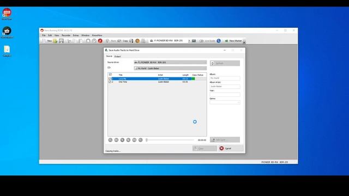
Task: Click the playback button immediately right of Play
Action: [128, 140]
